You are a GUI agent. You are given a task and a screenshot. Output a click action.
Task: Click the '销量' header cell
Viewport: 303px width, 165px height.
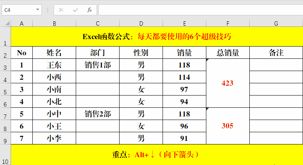184,52
